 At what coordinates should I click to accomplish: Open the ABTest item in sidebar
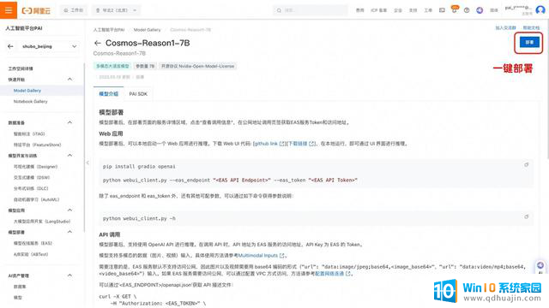click(31, 254)
